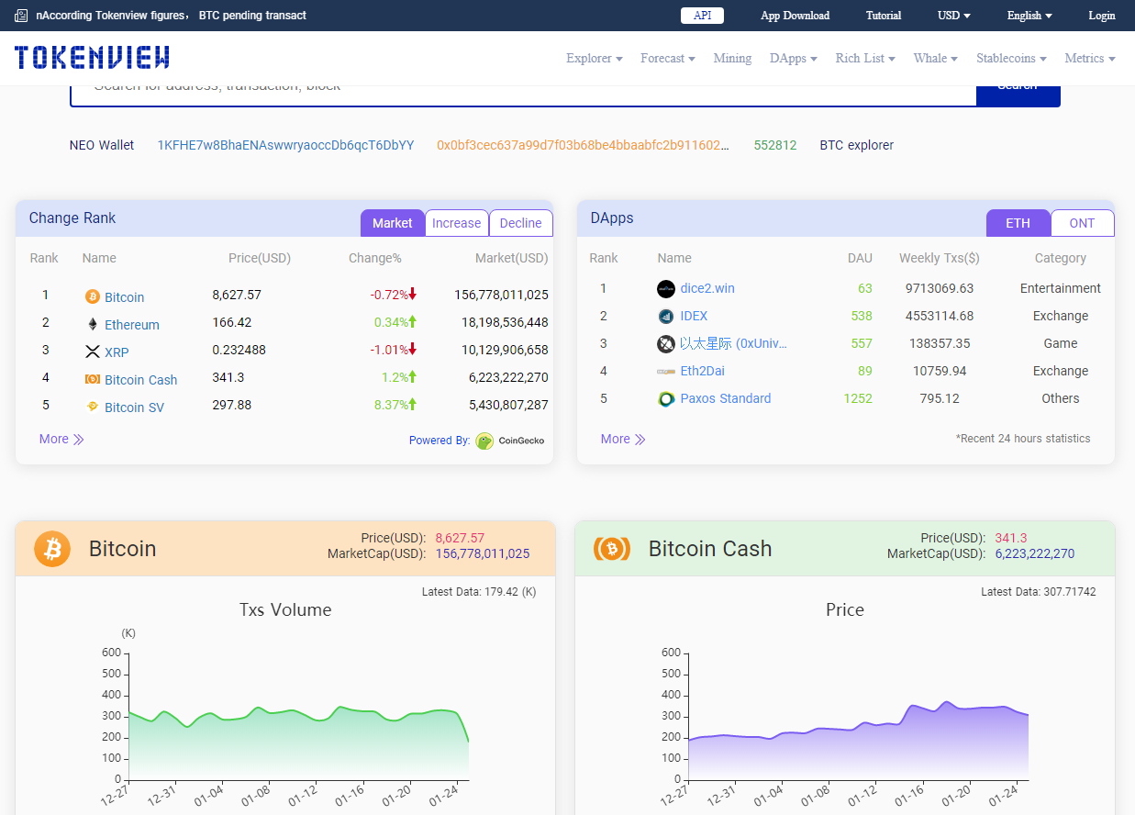Click the IDEX DApp icon
This screenshot has width=1135, height=815.
pos(666,316)
